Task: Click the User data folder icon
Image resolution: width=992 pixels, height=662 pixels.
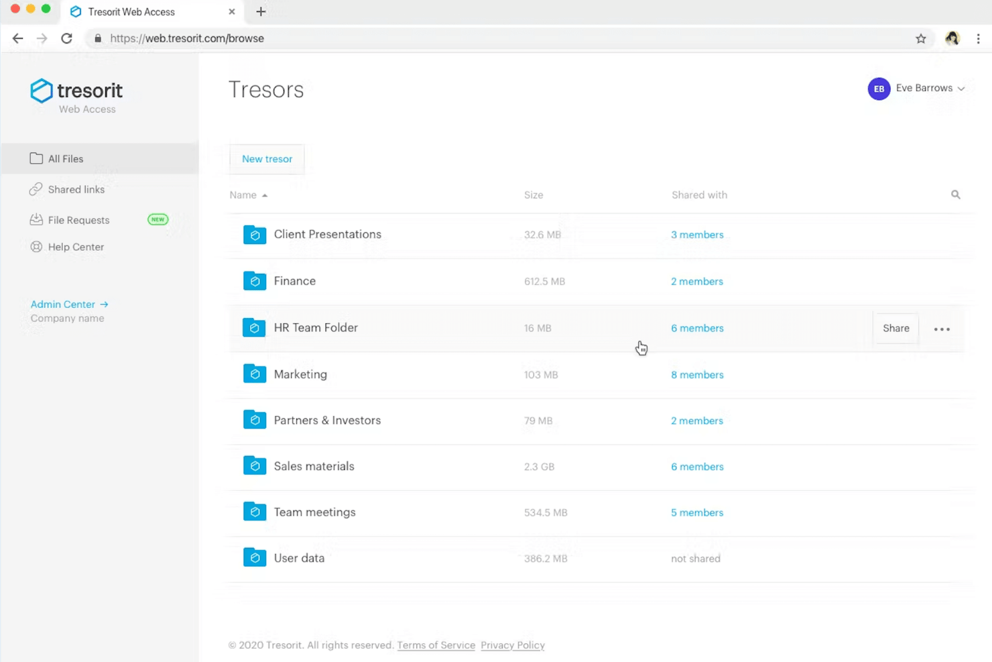Action: (255, 557)
